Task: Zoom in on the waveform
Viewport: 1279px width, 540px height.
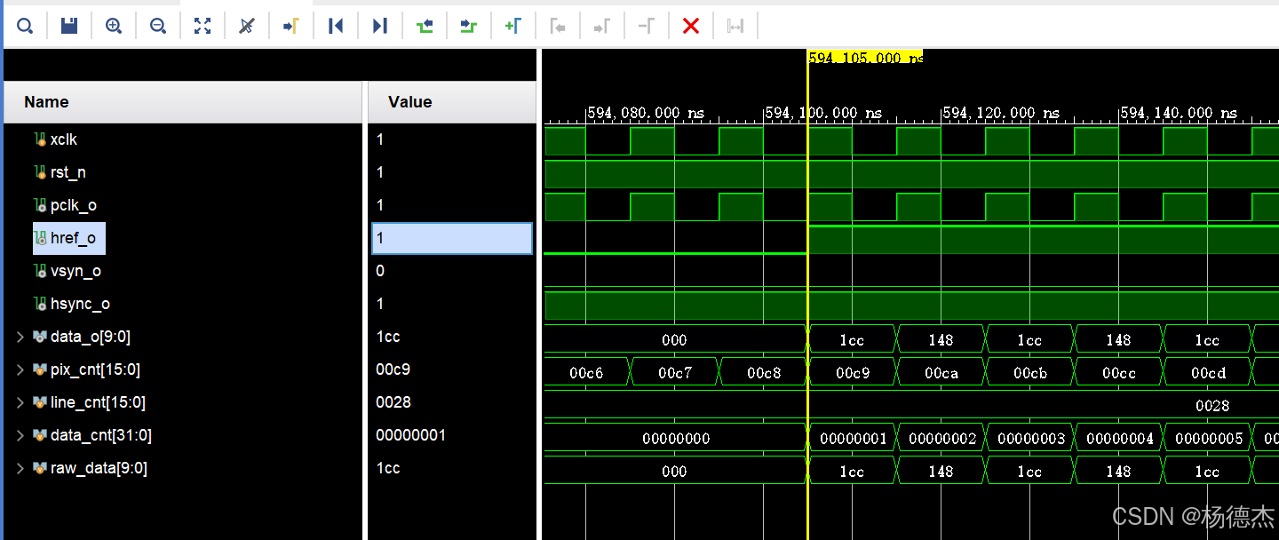Action: [114, 25]
